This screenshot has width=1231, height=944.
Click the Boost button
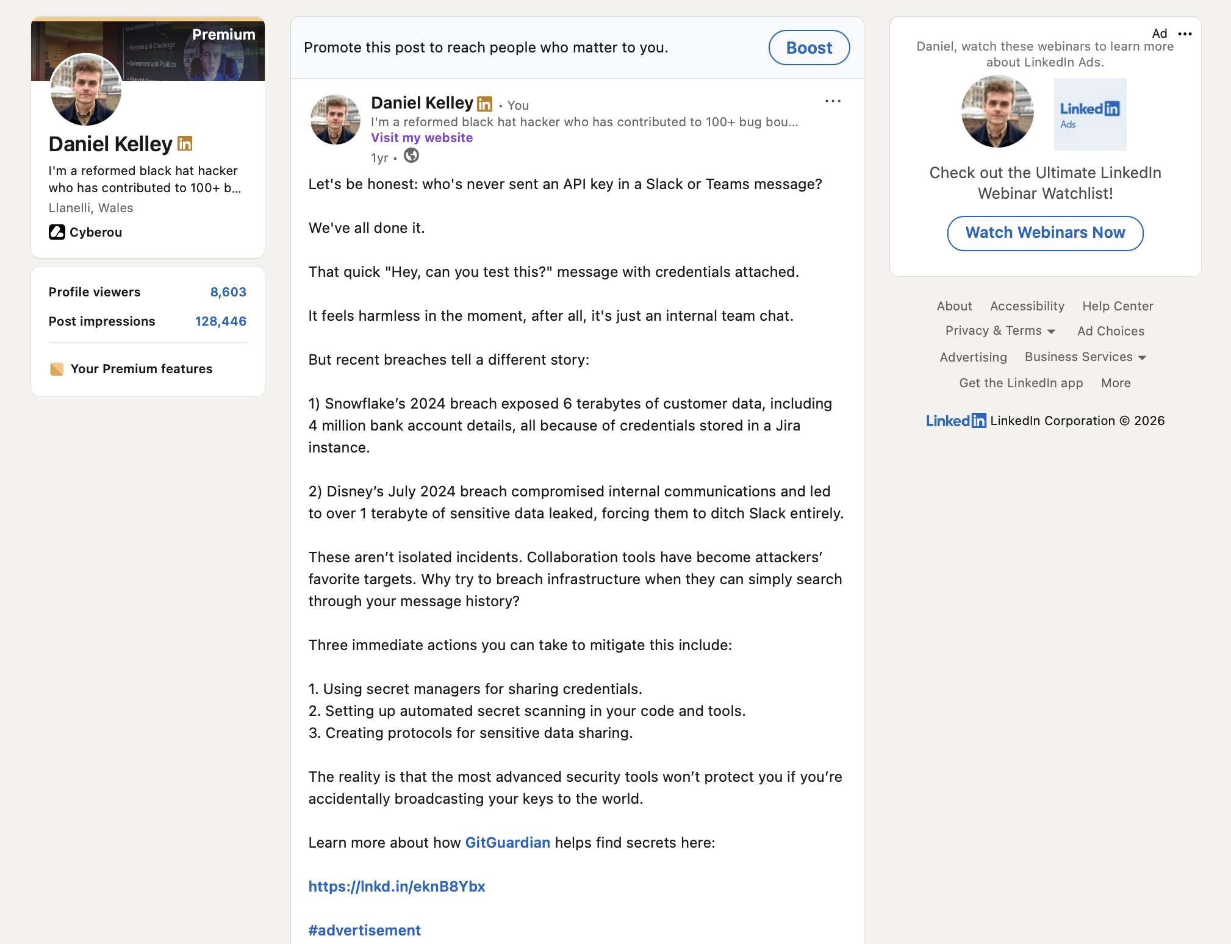[809, 47]
